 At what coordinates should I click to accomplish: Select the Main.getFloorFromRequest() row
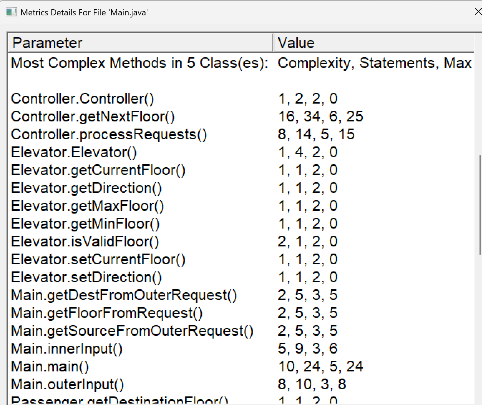click(107, 313)
